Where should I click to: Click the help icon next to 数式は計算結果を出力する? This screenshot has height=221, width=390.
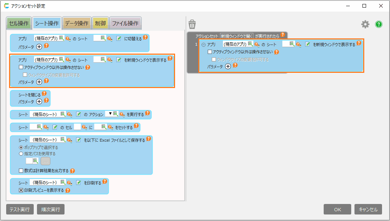click(x=72, y=171)
